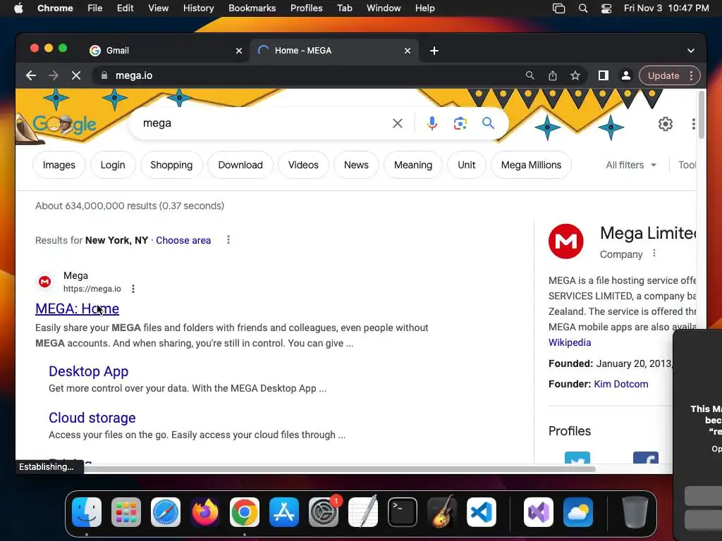This screenshot has height=541, width=722.
Task: Select the Mega Millions chip
Action: coord(531,165)
